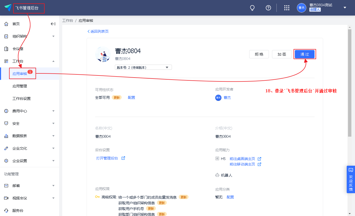Click the vertical scrollbar on the right
355x216 pixels.
pyautogui.click(x=350, y=83)
